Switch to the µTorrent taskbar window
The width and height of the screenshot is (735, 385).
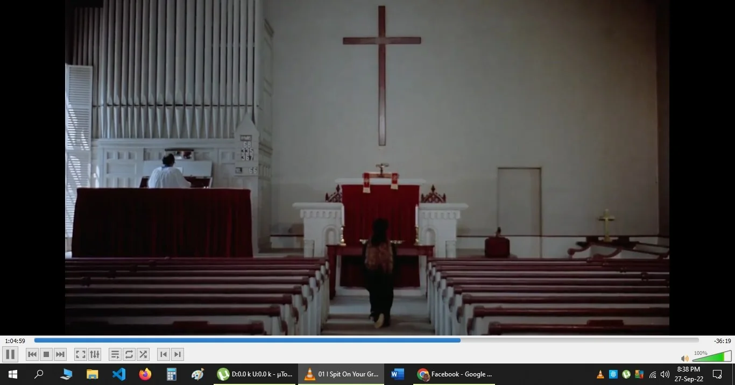point(255,374)
